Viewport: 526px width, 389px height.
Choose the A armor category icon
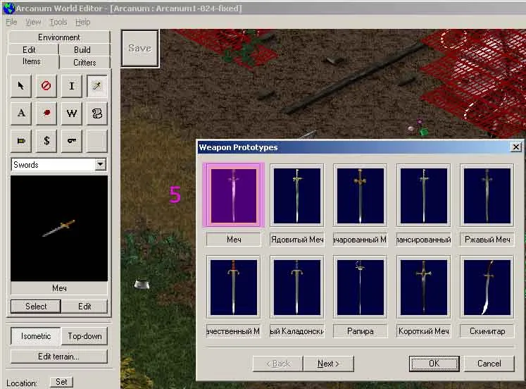21,113
